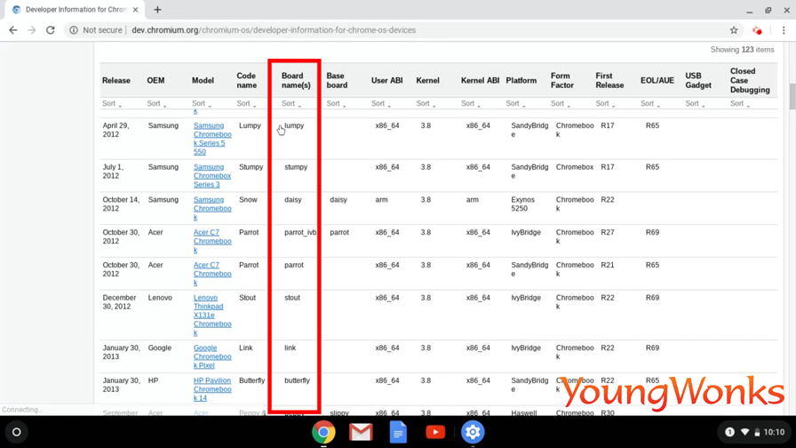Open YouTube from the shelf
Viewport: 796px width, 448px height.
[x=435, y=432]
